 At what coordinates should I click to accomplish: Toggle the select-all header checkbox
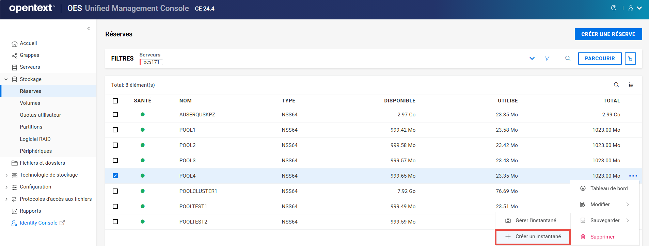click(x=115, y=101)
